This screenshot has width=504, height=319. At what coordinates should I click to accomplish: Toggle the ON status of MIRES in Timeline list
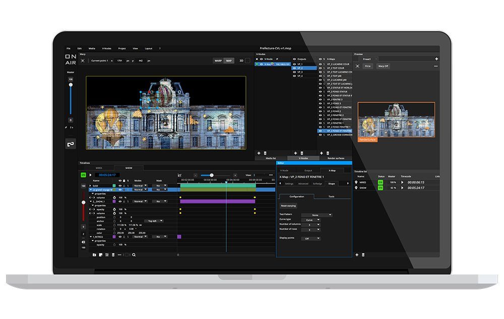click(x=381, y=182)
